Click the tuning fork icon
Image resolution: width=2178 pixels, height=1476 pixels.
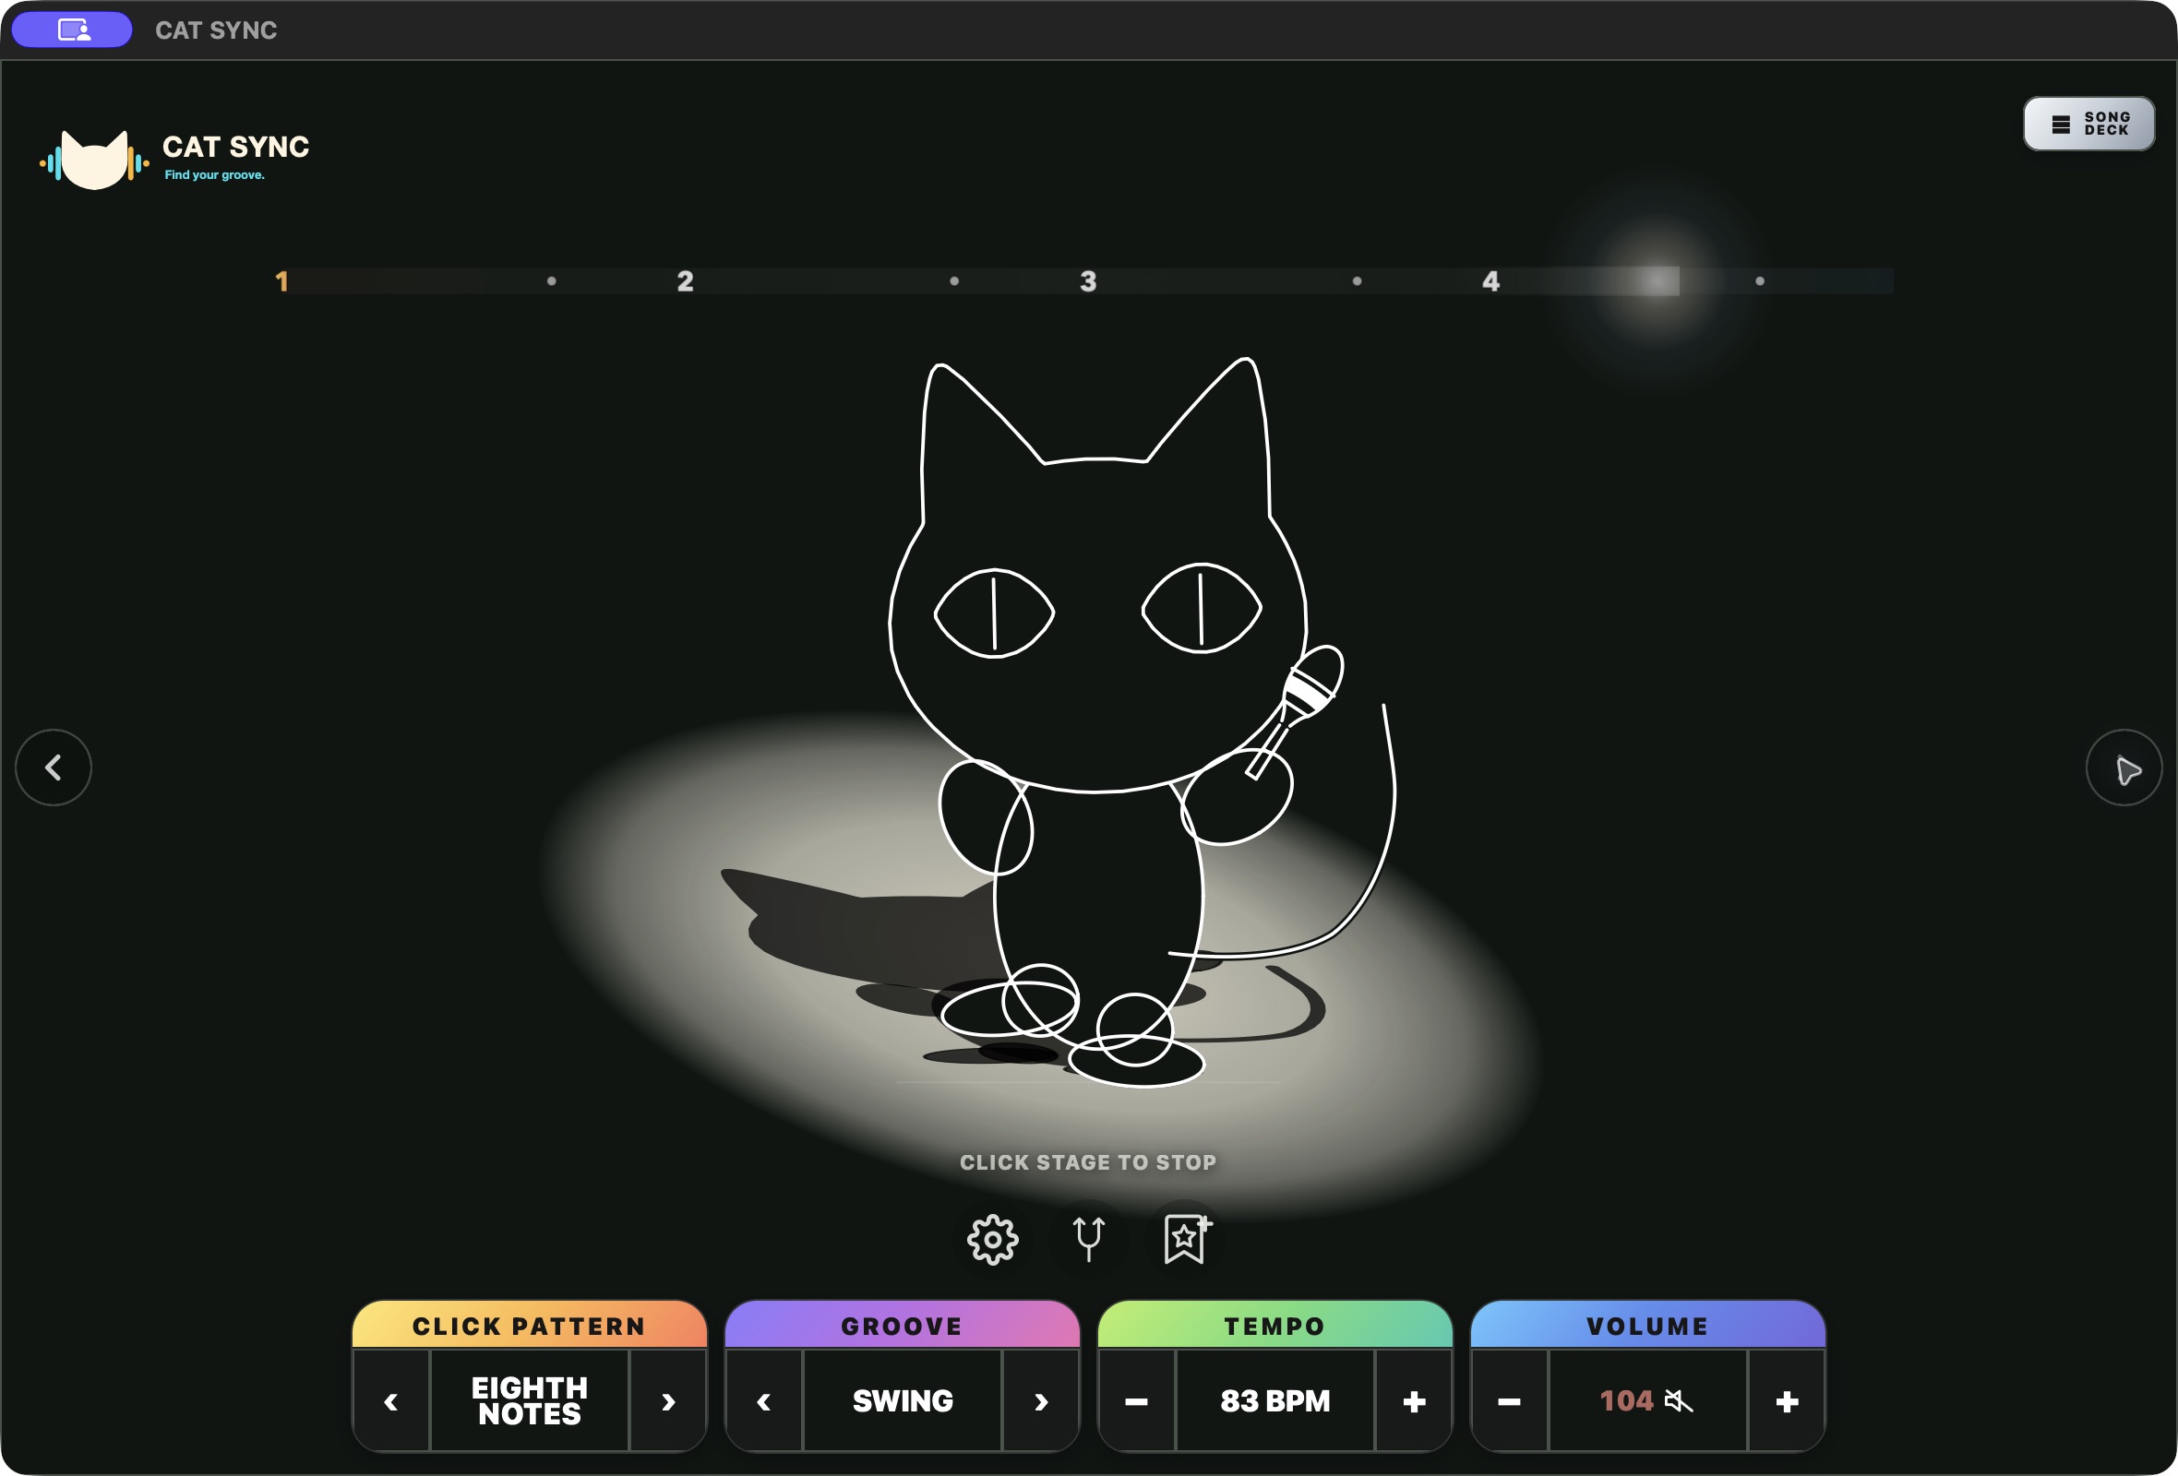(1088, 1239)
